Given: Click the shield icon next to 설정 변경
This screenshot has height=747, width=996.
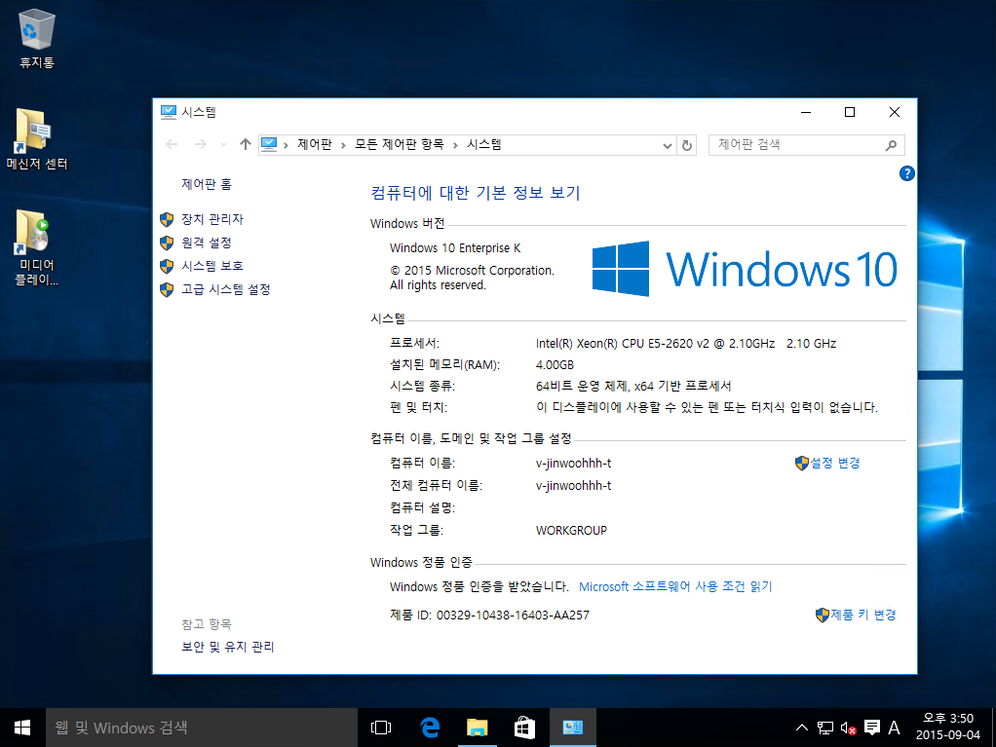Looking at the screenshot, I should coord(802,464).
